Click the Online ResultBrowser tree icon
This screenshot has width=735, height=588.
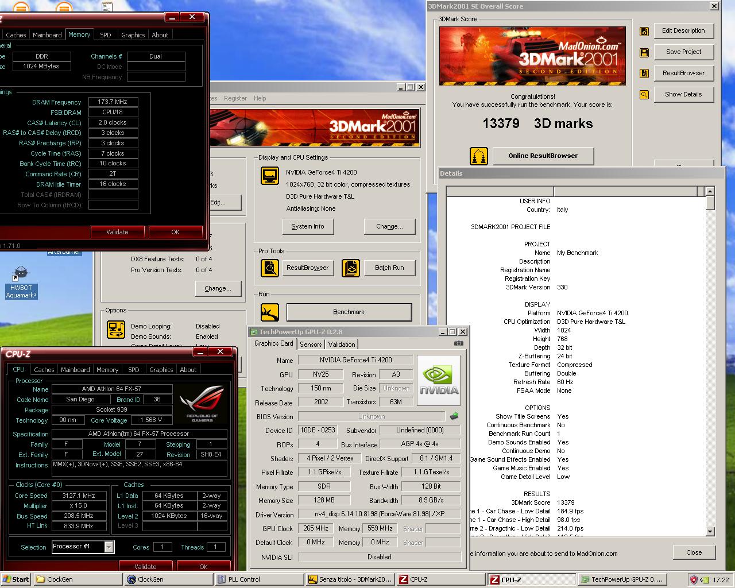click(479, 156)
